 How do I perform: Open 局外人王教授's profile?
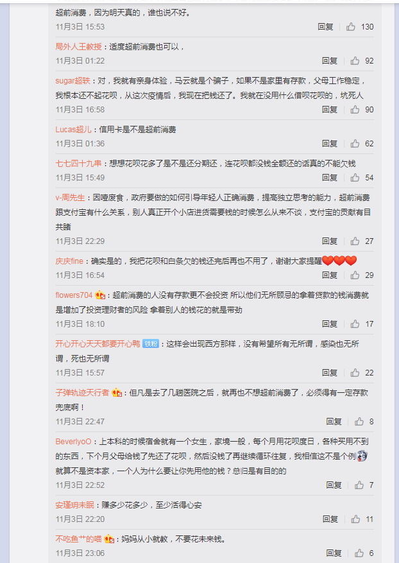click(x=78, y=47)
